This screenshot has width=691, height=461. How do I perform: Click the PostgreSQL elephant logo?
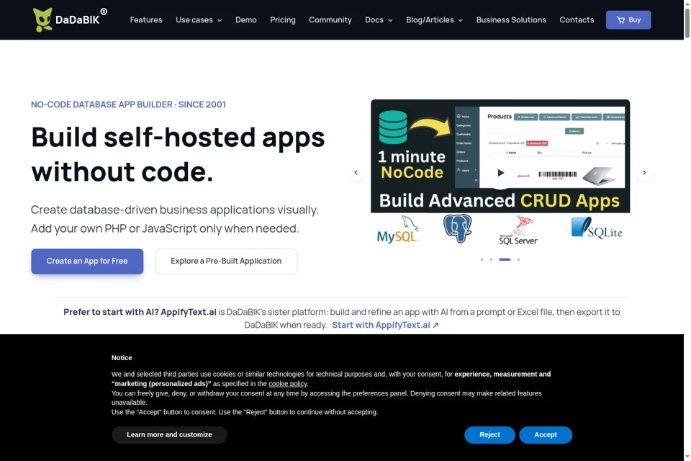[x=458, y=228]
